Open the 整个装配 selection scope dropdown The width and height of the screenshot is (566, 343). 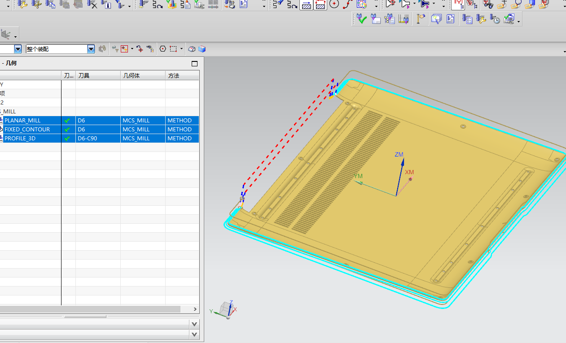point(91,49)
